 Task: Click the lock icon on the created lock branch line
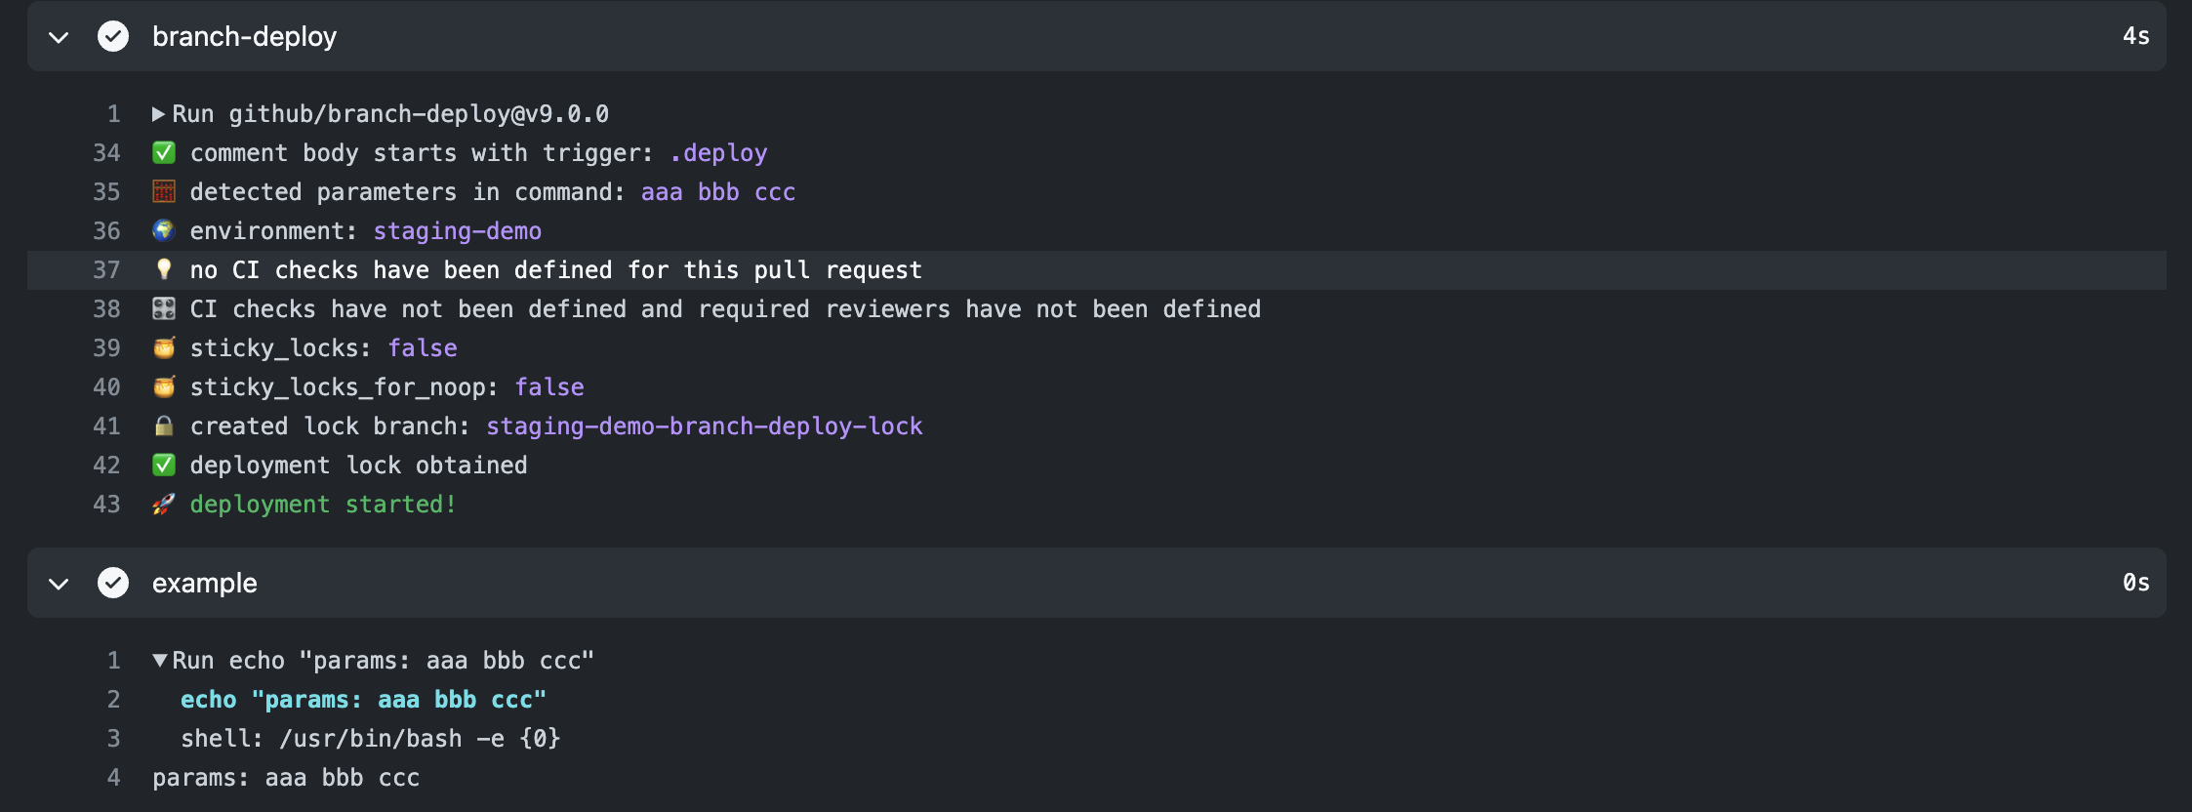(163, 426)
